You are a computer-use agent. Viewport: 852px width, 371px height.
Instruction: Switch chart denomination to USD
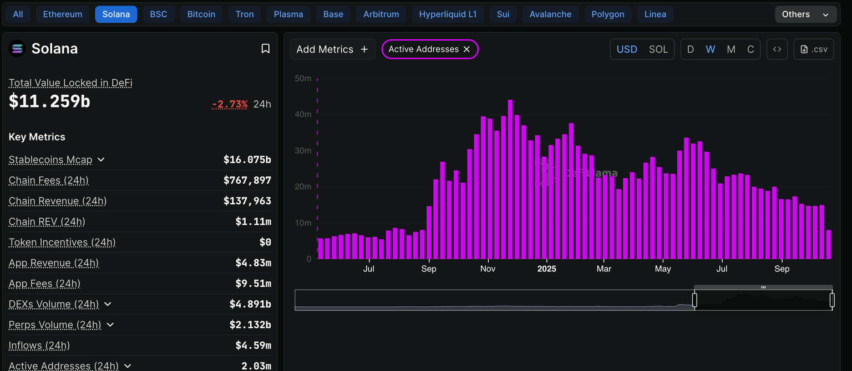click(627, 49)
